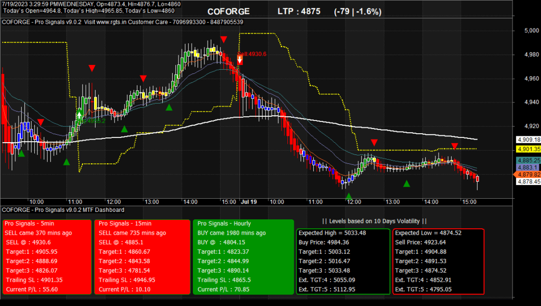Image resolution: width=541 pixels, height=306 pixels.
Task: Click the 'Pro Signals - 5min' panel heading
Action: point(30,224)
